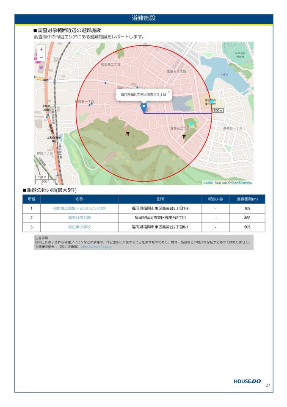Click the 住所 column header
Screen dimensions: 287x407
(x=160, y=199)
